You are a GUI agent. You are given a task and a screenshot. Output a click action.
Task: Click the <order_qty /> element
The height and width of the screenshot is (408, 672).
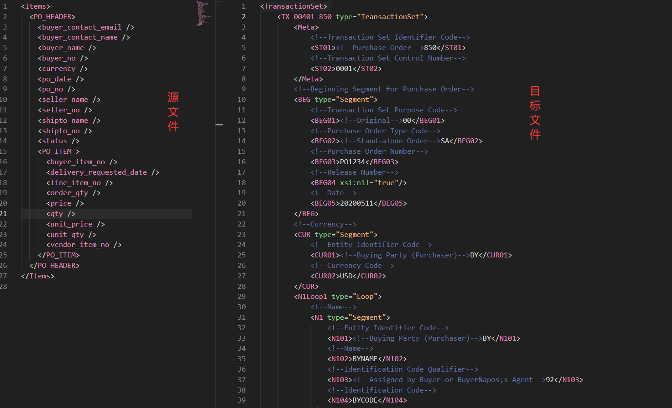(x=73, y=193)
